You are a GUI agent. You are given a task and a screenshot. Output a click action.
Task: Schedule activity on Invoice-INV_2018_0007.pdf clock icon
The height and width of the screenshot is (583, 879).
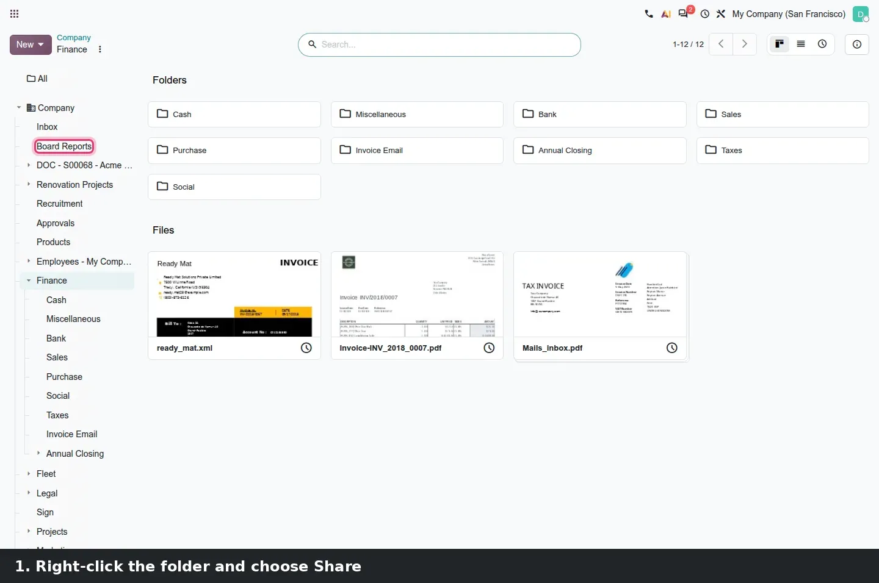click(x=489, y=348)
